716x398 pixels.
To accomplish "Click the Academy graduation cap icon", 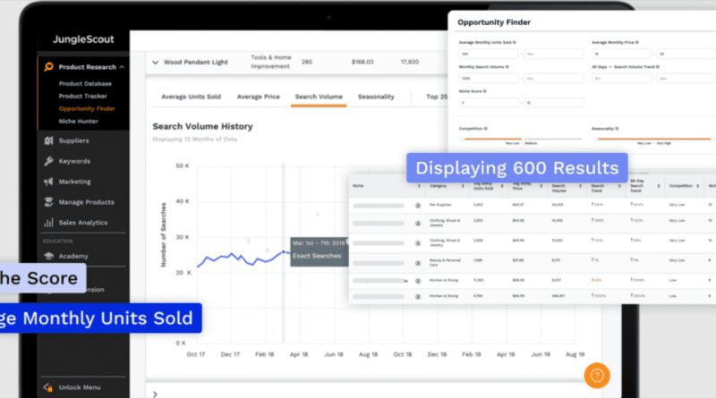I will (x=48, y=256).
